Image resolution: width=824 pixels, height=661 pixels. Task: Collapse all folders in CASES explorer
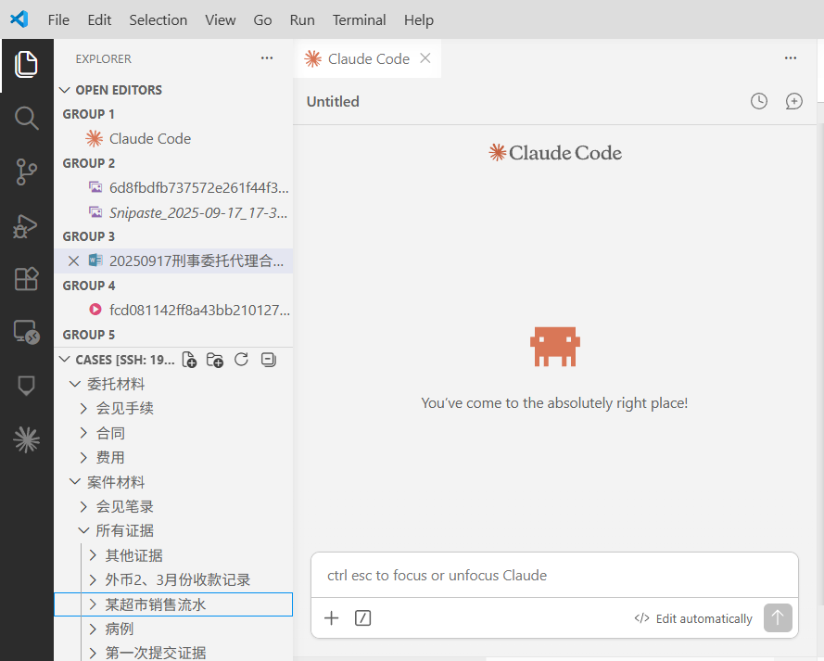point(269,360)
